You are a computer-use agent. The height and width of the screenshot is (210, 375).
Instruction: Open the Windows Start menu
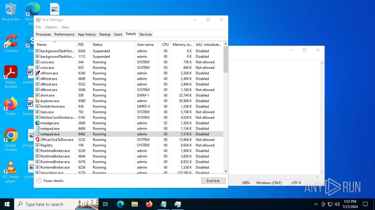pos(7,204)
